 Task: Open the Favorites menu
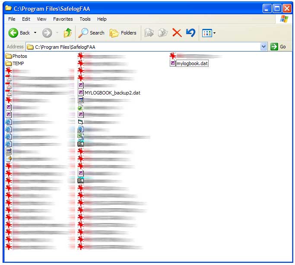pos(63,19)
